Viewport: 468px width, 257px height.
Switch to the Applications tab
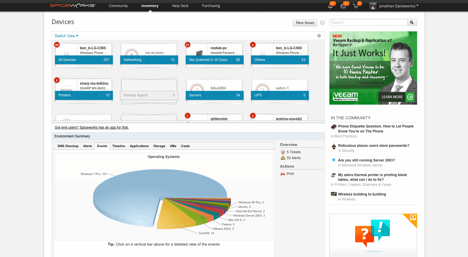coord(139,146)
